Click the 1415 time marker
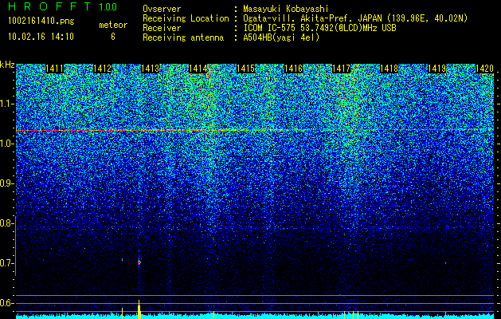Screen dimensions: 501x319 [x=245, y=69]
